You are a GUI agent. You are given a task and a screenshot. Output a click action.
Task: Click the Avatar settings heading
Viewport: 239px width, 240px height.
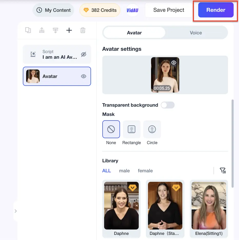122,49
